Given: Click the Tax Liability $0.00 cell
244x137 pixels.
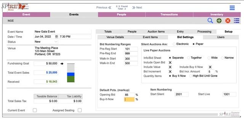Looking at the screenshot, I should (x=70, y=101).
